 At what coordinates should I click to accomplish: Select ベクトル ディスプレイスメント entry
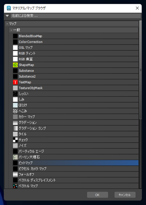coord(76,180)
